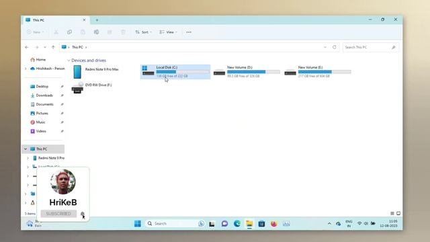
Task: Open Videos quick access folder
Action: click(x=38, y=131)
